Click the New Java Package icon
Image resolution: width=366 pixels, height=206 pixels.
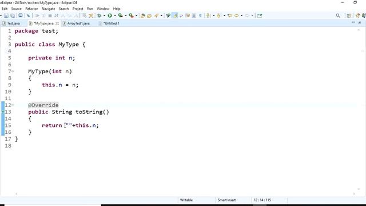click(x=143, y=15)
